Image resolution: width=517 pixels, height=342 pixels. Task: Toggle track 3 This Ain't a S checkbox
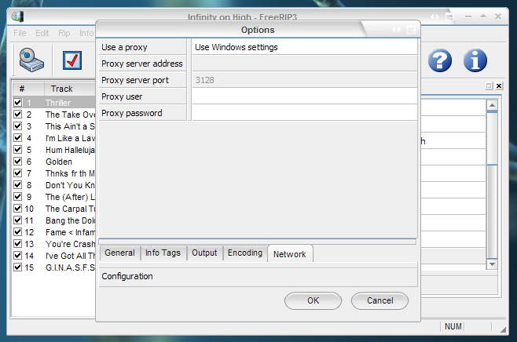[x=18, y=126]
